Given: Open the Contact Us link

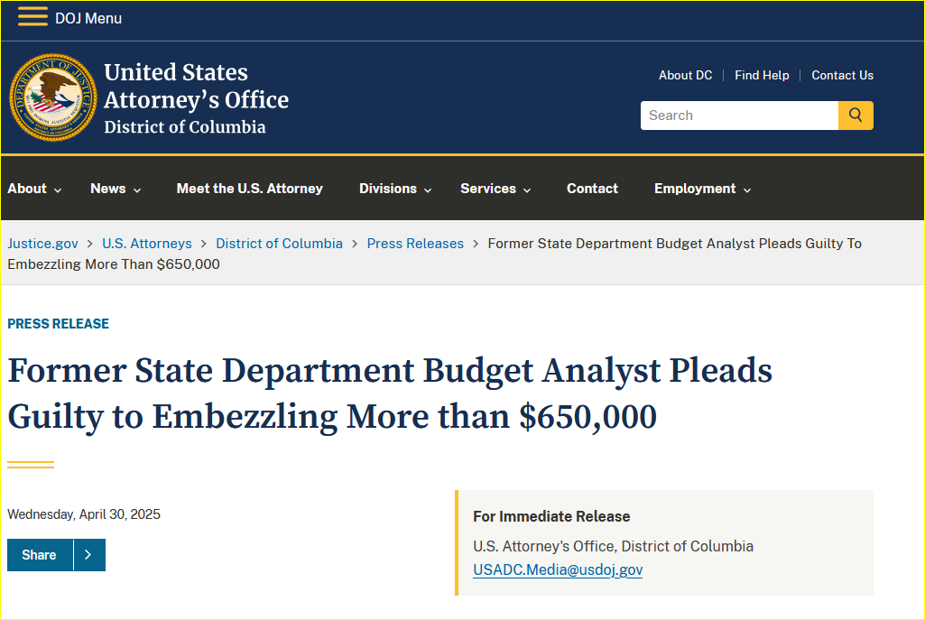Looking at the screenshot, I should (842, 76).
